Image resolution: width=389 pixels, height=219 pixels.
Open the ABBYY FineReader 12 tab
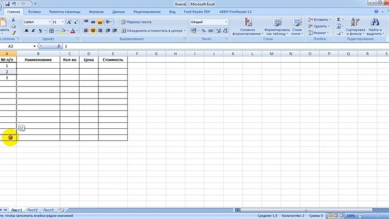tap(235, 12)
